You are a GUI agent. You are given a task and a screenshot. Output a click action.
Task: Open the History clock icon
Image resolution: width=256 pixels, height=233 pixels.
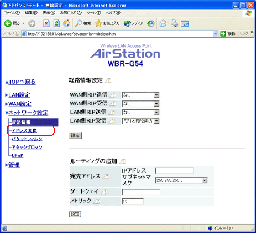pos(151,23)
